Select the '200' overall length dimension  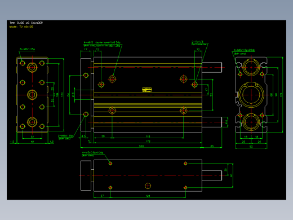pyautogui.click(x=141, y=146)
